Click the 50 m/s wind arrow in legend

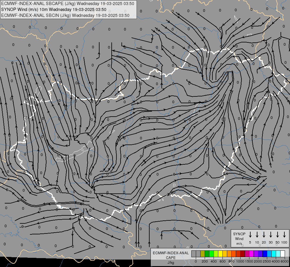(278, 235)
